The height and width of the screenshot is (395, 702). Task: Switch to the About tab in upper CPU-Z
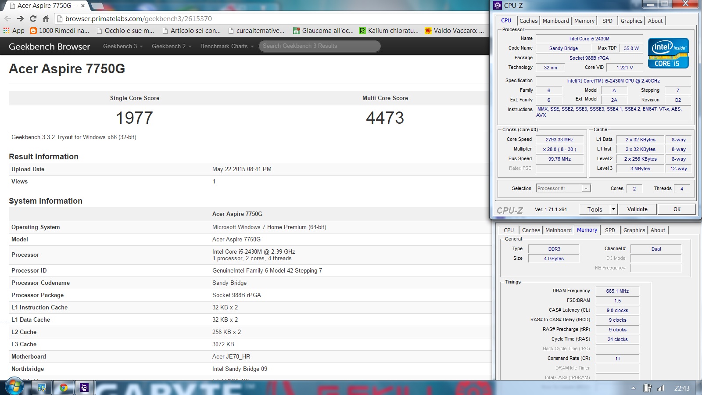(655, 21)
